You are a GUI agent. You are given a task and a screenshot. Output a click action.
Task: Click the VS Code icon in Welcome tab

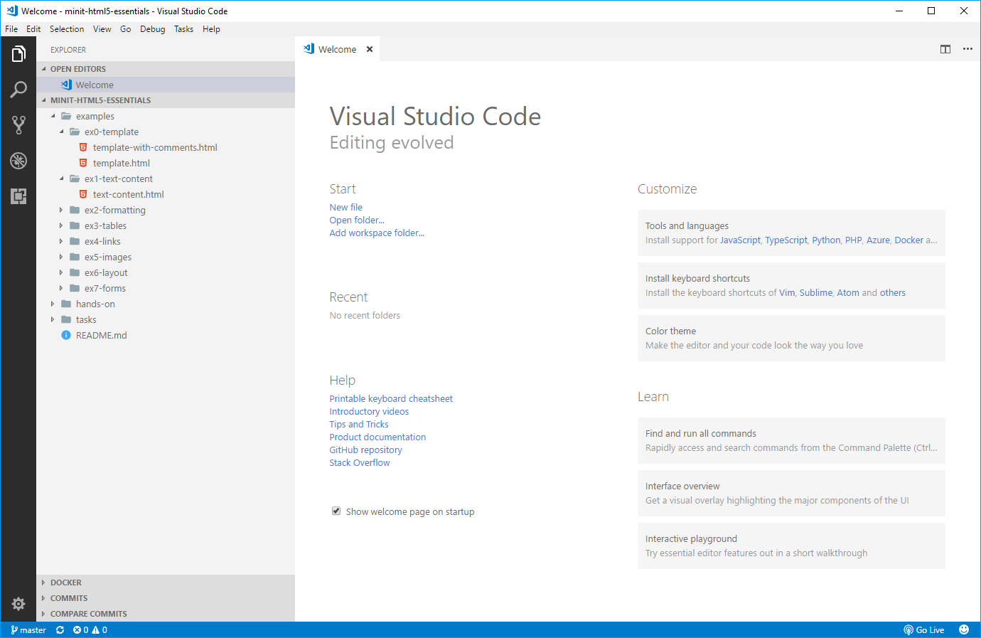[309, 49]
